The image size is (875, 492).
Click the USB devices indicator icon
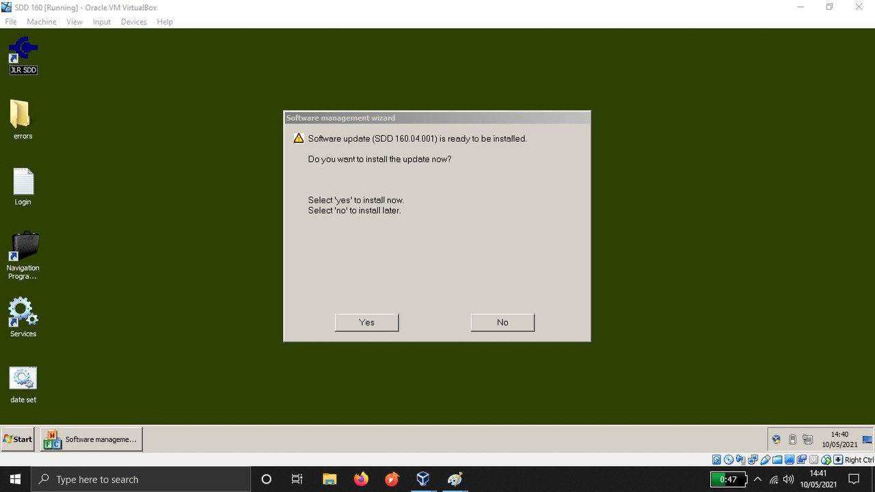click(x=766, y=460)
